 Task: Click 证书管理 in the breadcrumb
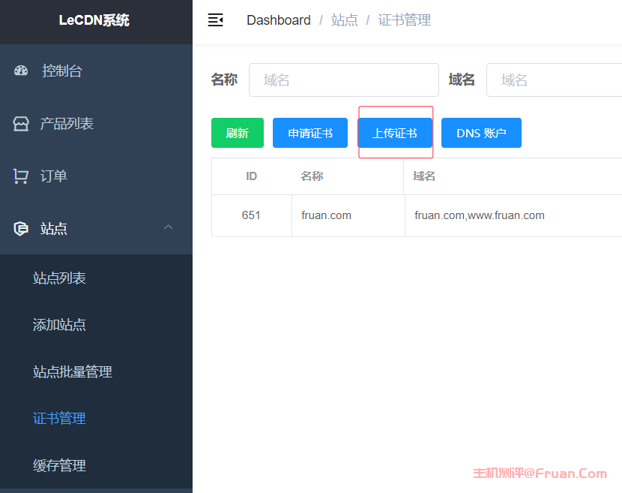[404, 20]
